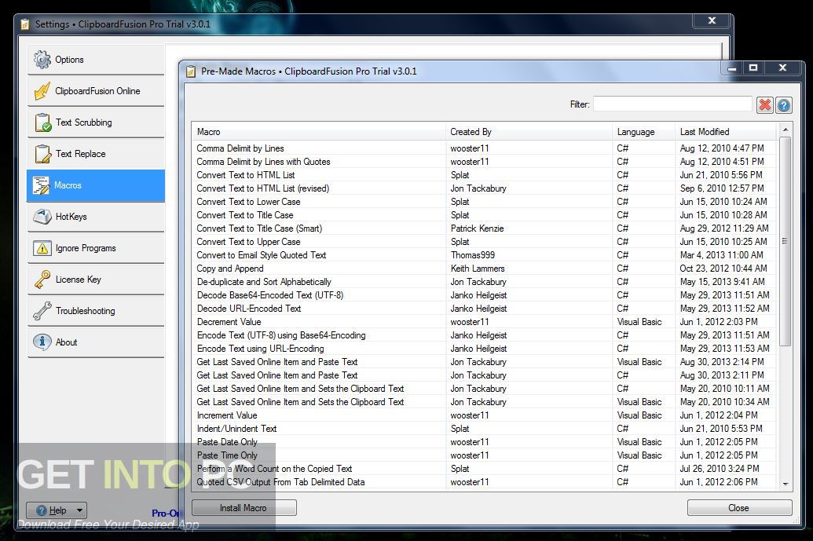Open the Help button dropdown arrow

point(79,510)
